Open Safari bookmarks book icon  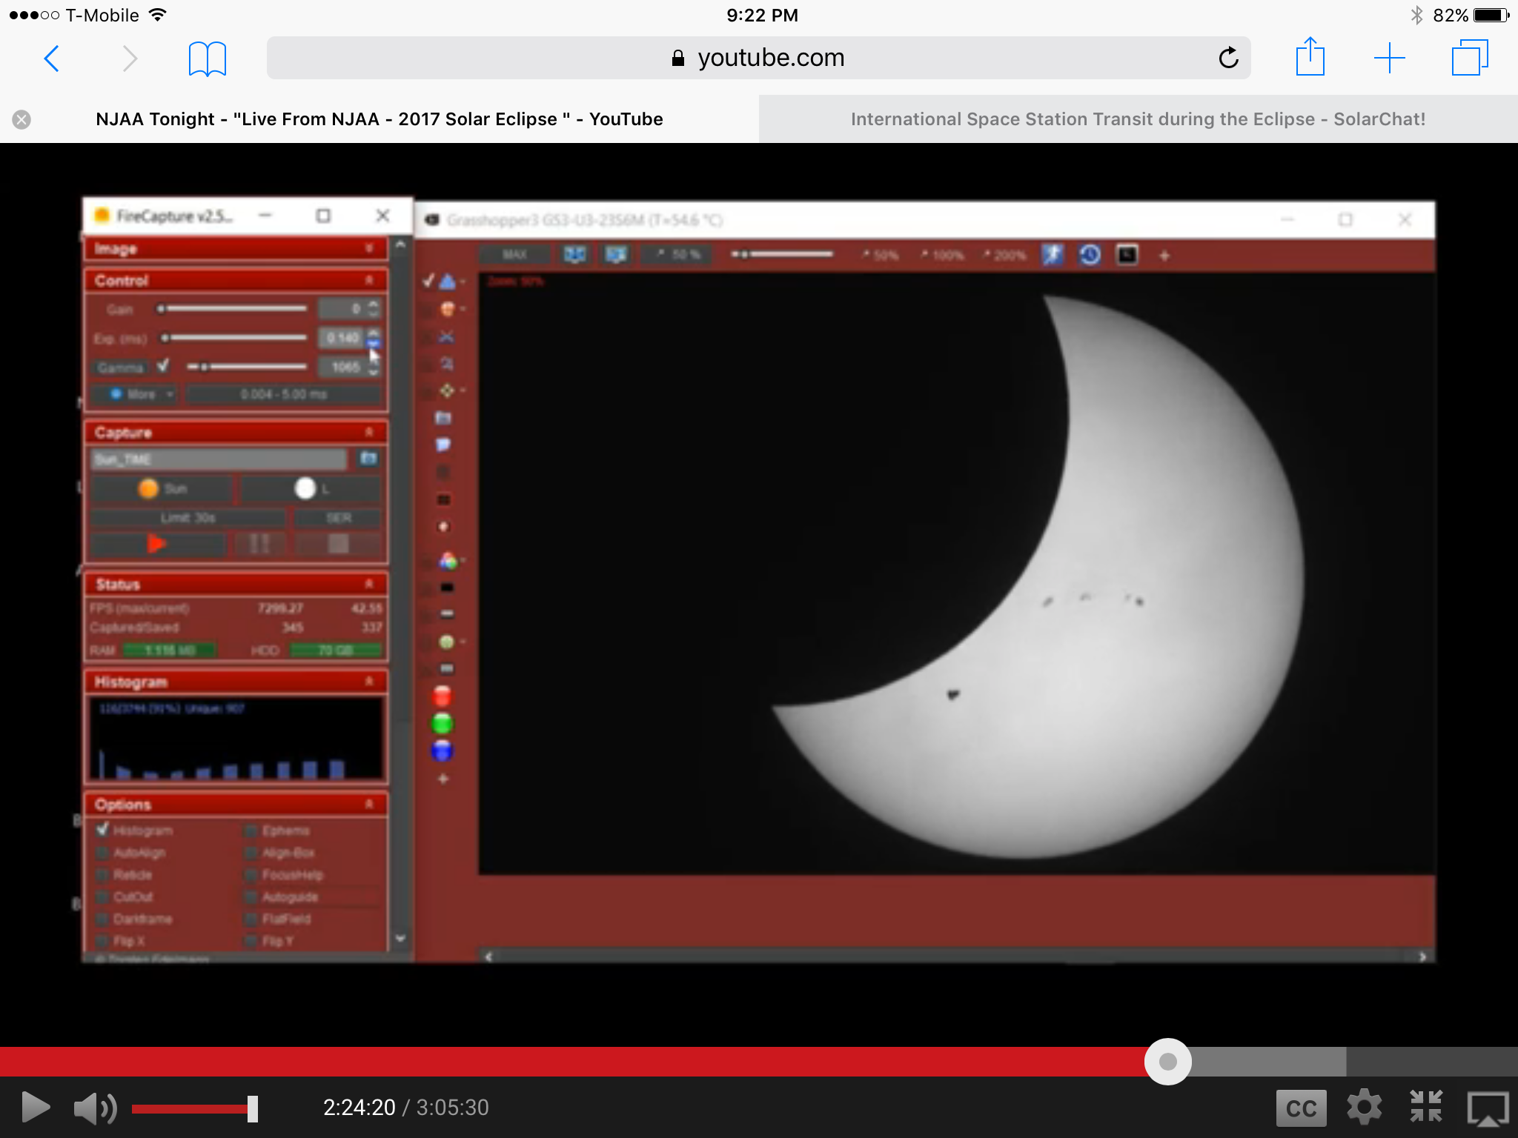[207, 58]
